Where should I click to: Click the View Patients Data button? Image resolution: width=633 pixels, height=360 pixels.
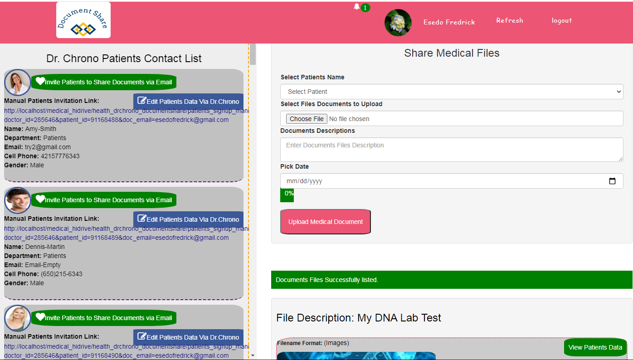click(595, 347)
